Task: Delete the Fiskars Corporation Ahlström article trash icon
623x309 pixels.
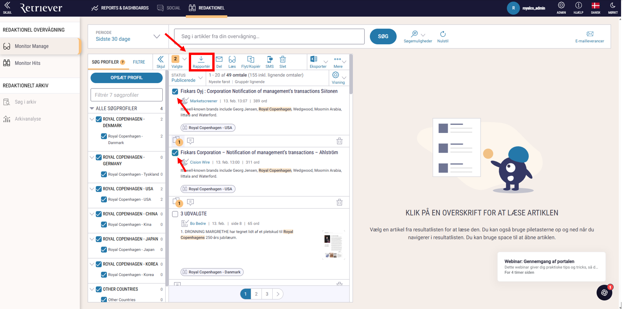Action: point(340,202)
